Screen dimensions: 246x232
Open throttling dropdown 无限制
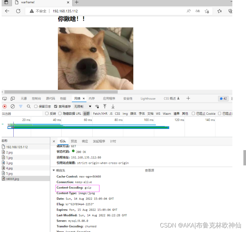point(82,107)
